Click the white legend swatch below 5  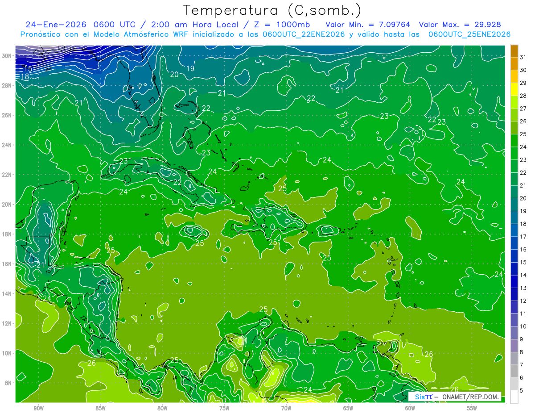(x=514, y=397)
